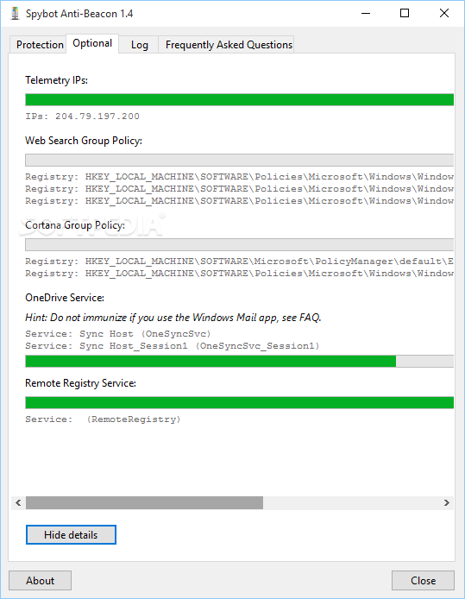Viewport: 465px width, 599px height.
Task: Click the Close button at bottom
Action: (x=423, y=581)
